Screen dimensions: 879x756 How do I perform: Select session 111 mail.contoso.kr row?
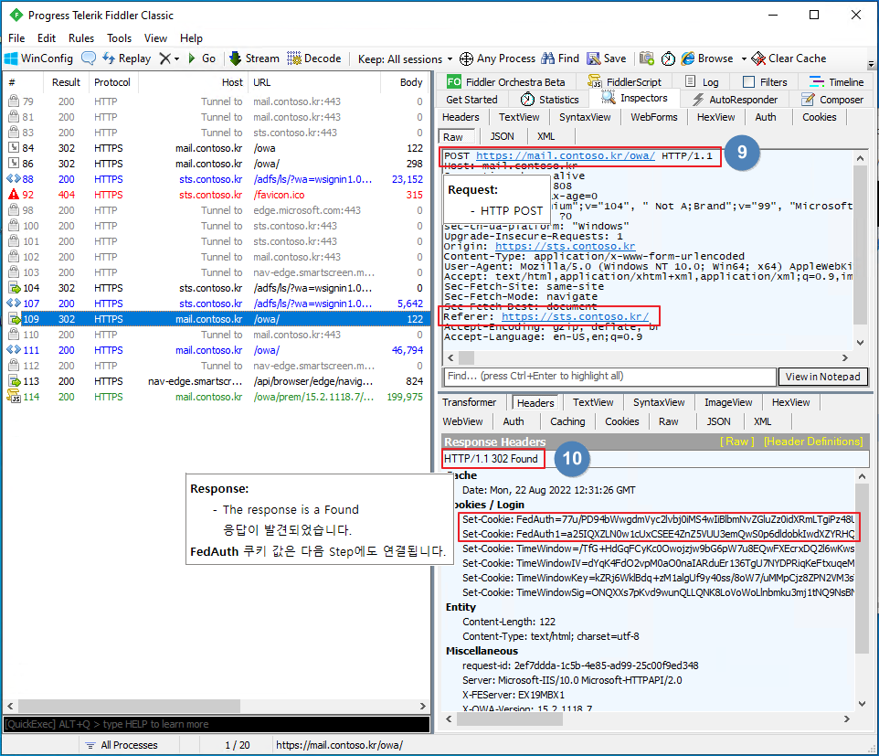(216, 350)
